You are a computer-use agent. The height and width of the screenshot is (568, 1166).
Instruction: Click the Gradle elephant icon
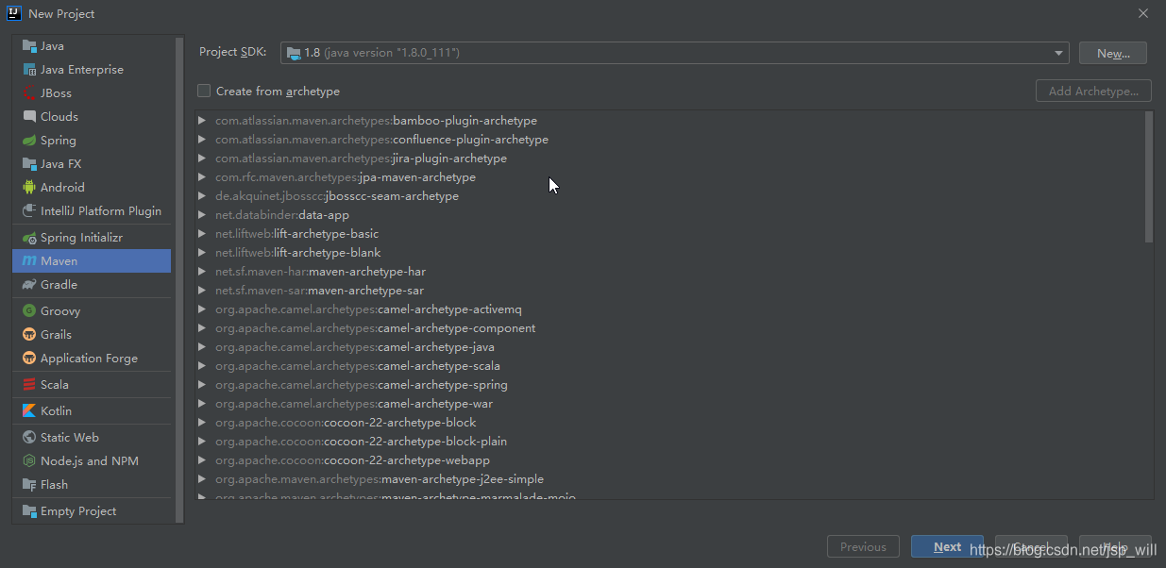(29, 284)
